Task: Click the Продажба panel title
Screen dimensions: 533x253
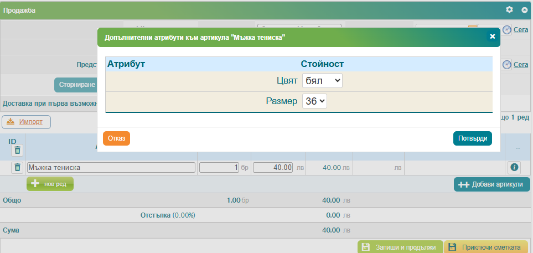Action: coord(19,11)
